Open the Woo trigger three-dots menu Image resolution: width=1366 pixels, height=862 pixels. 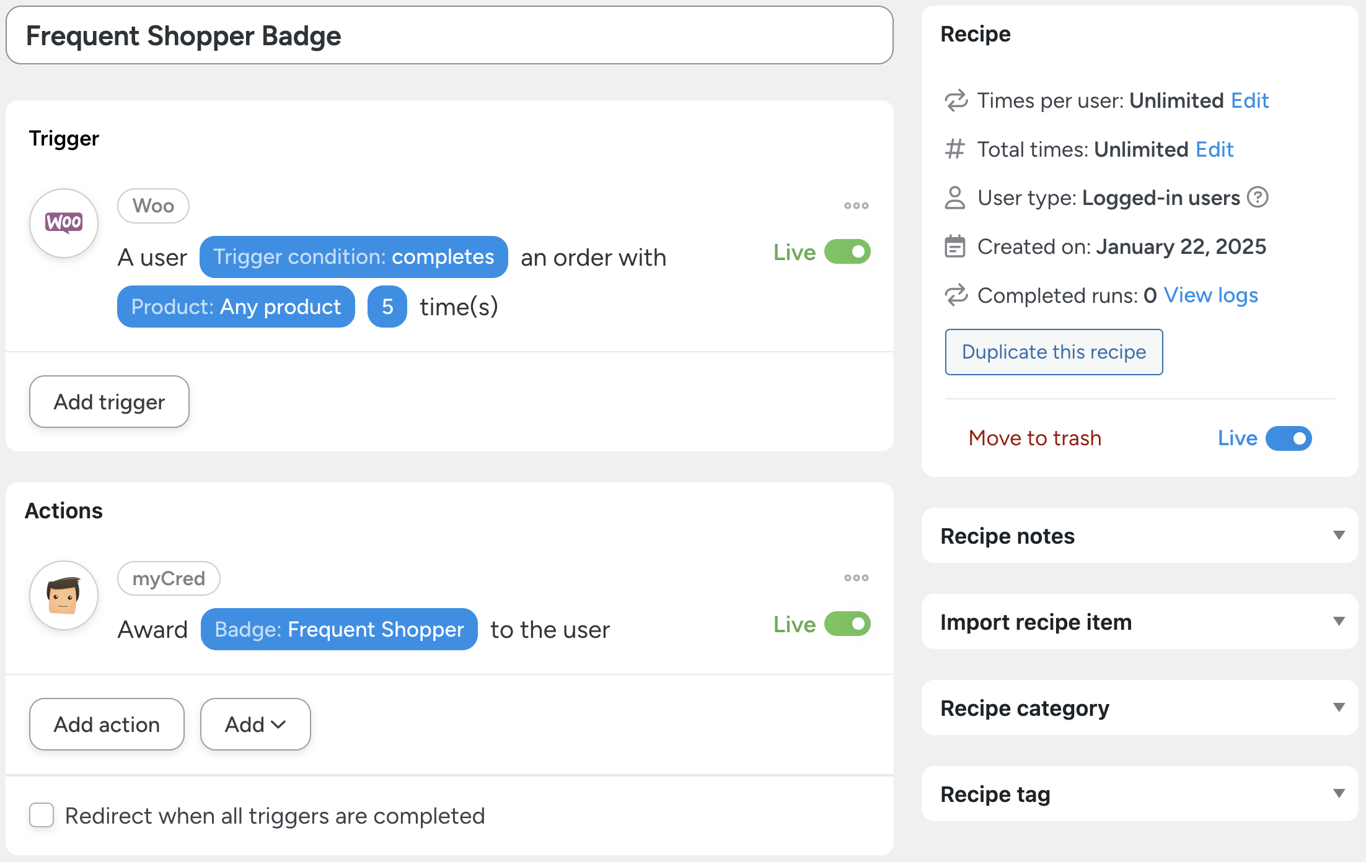[x=856, y=206]
